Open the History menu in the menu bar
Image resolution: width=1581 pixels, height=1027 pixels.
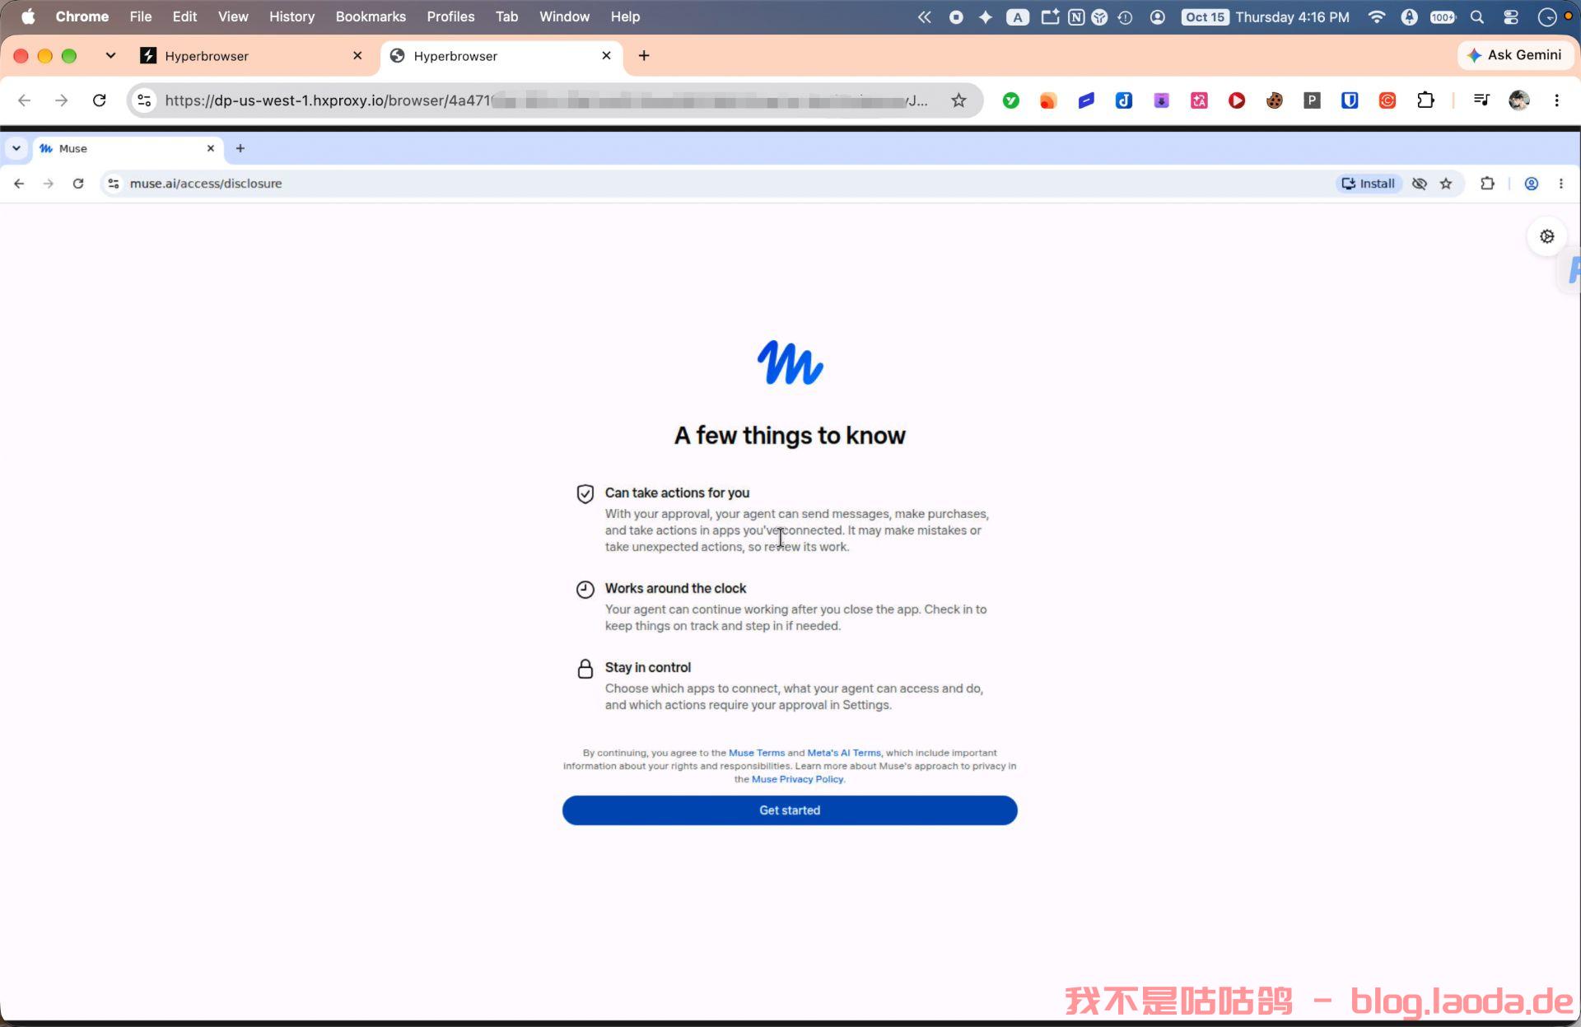click(291, 16)
